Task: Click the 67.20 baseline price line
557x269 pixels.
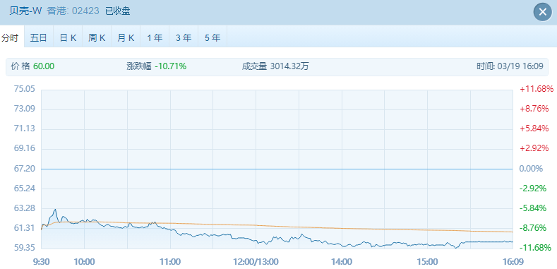Action: 277,169
